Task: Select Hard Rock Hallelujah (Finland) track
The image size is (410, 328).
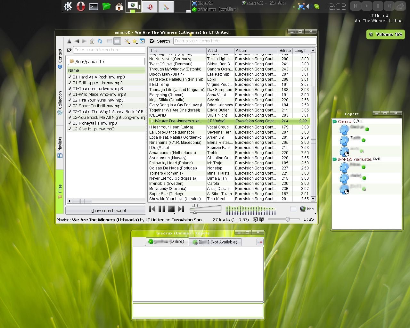Action: (x=229, y=79)
